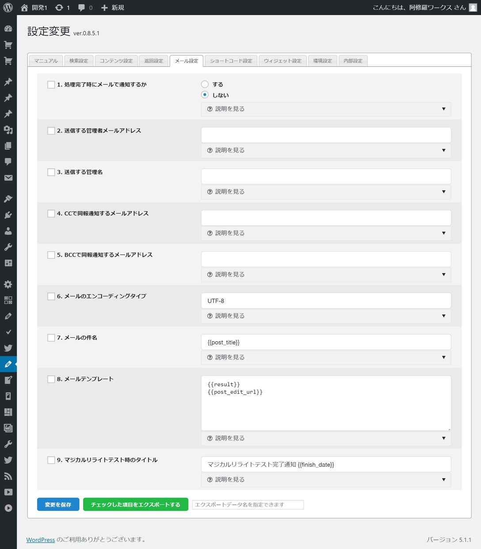
Task: Open the Pages stacked-sheets icon
Action: 8,146
